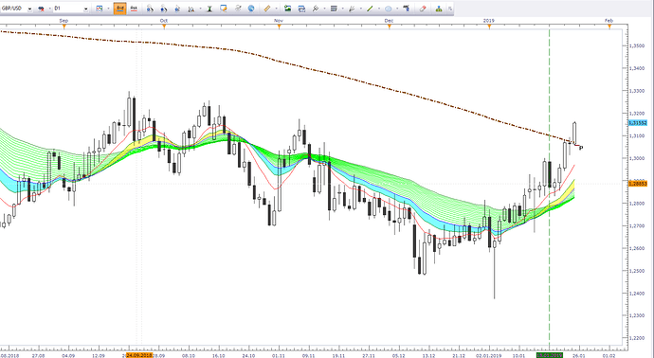Image resolution: width=654 pixels, height=358 pixels.
Task: Click the P marker beside the last candle
Action: pyautogui.click(x=581, y=148)
